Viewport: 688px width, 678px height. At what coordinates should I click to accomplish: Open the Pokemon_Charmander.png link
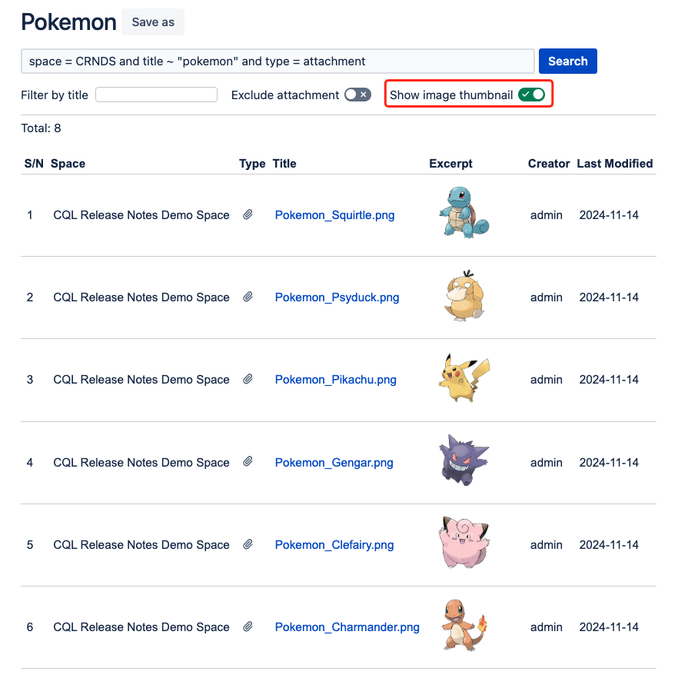[x=347, y=627]
